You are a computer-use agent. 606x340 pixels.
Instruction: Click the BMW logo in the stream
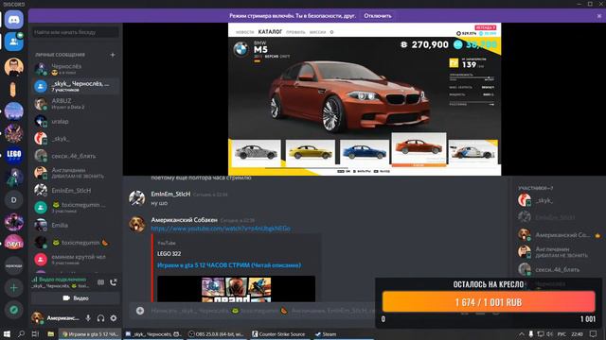coord(241,49)
